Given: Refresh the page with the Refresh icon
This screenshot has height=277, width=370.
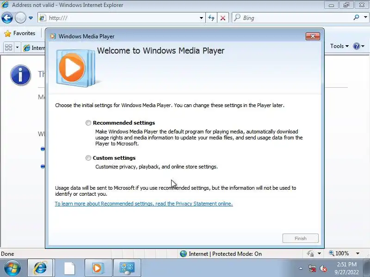Looking at the screenshot, I should pyautogui.click(x=211, y=18).
